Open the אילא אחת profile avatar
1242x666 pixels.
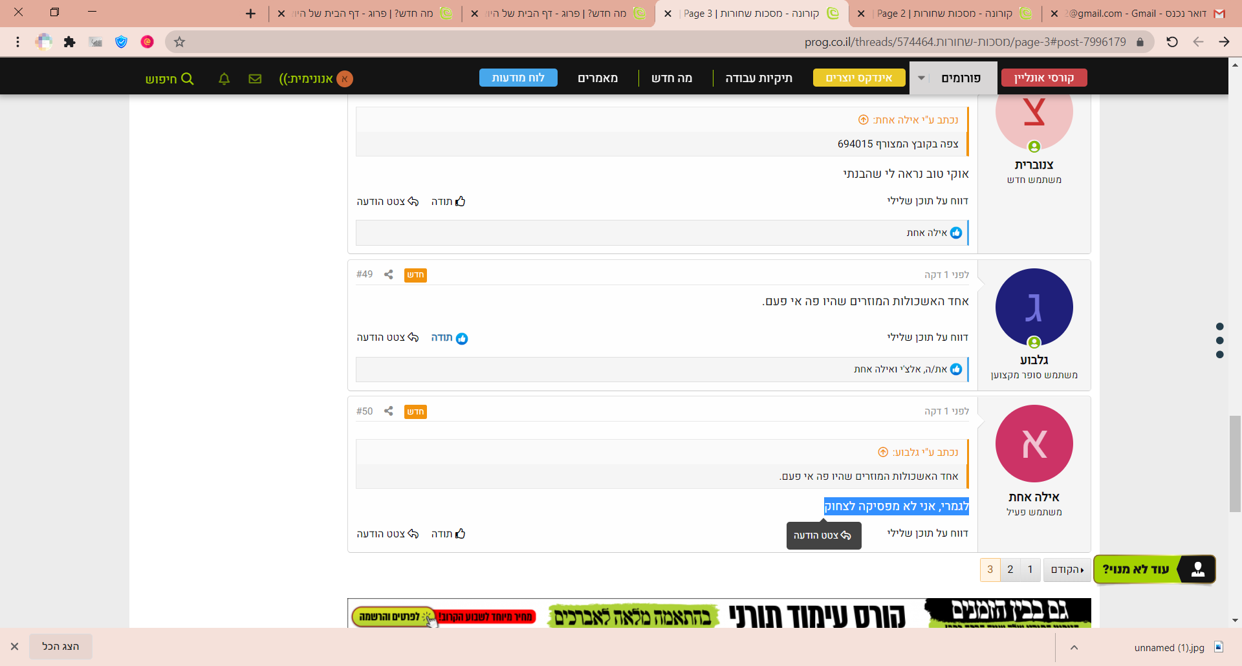click(x=1034, y=444)
